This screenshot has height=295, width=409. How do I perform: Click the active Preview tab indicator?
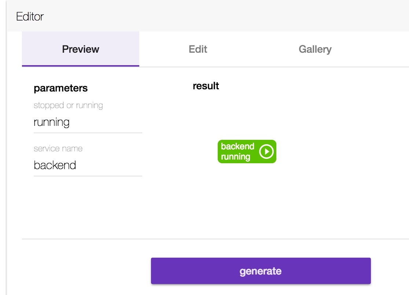pyautogui.click(x=80, y=66)
